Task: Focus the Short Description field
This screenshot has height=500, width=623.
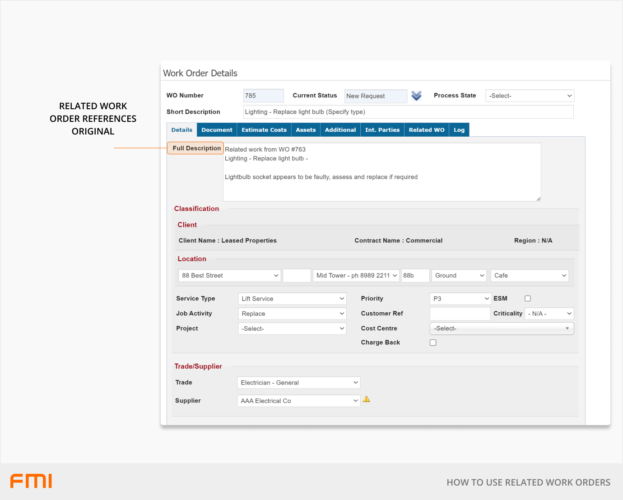Action: tap(408, 112)
